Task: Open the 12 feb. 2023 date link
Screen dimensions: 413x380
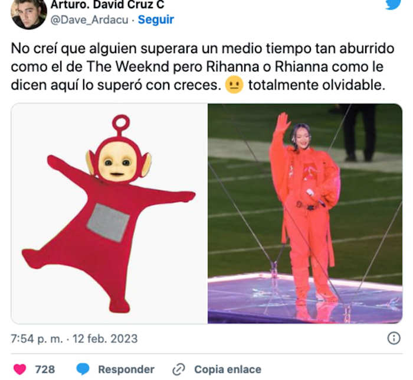Action: click(x=105, y=339)
